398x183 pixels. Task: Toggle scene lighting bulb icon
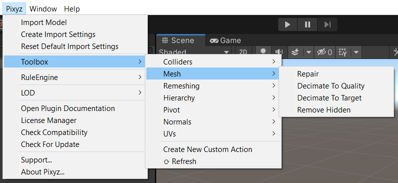[x=263, y=51]
